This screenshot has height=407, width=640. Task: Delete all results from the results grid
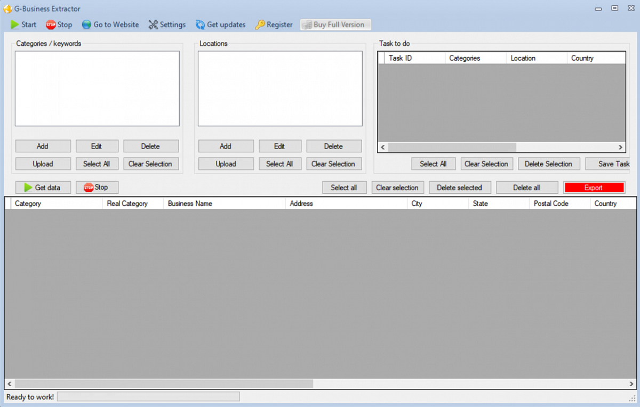pyautogui.click(x=527, y=188)
